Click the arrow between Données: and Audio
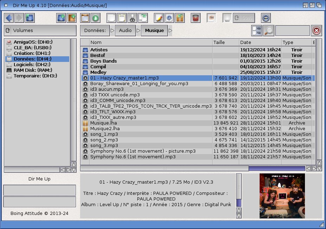 coord(112,31)
